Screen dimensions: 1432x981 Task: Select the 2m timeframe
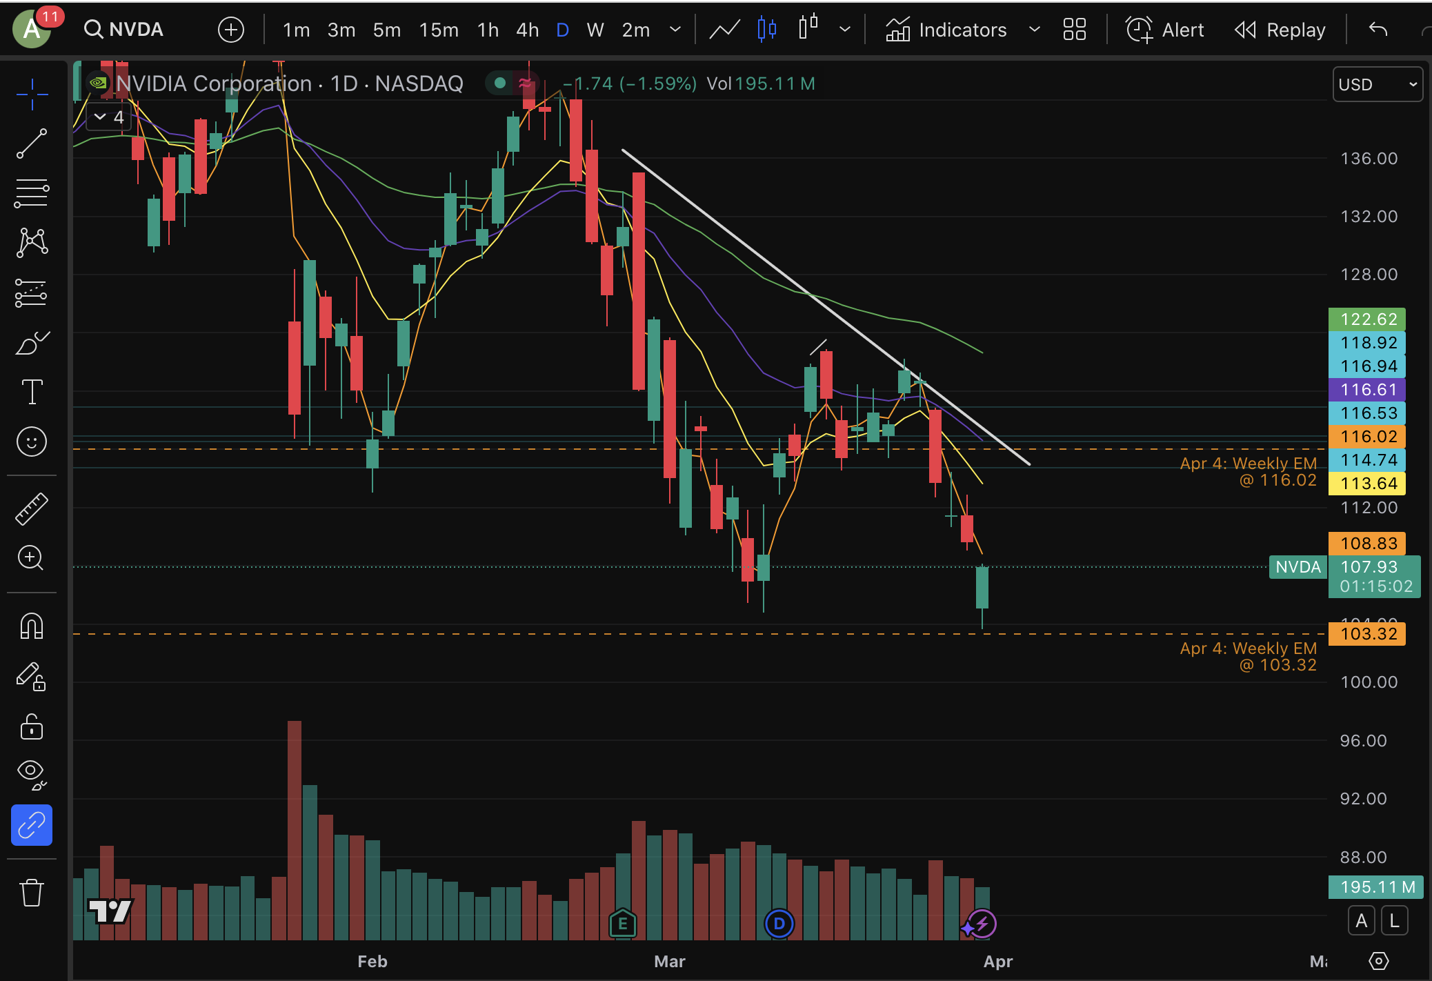636,30
